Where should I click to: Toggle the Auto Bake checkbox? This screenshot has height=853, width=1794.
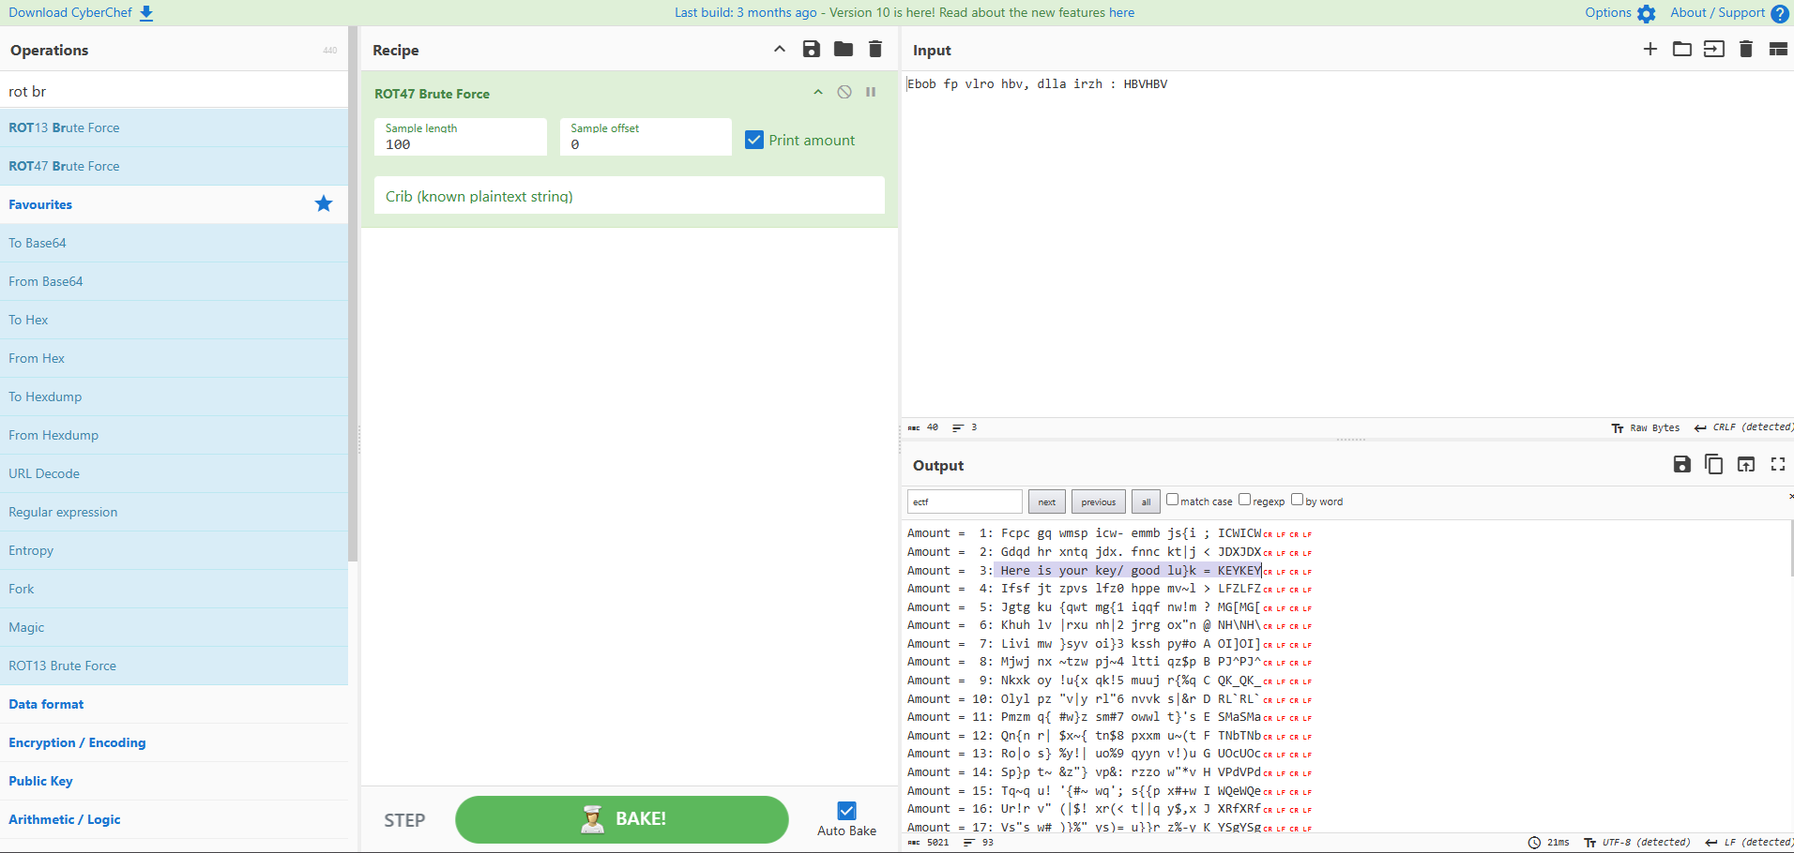point(846,811)
